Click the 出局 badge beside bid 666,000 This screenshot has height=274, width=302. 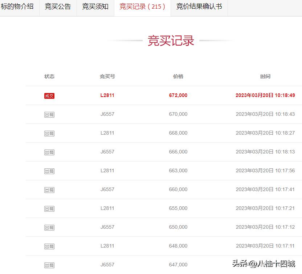coord(49,152)
